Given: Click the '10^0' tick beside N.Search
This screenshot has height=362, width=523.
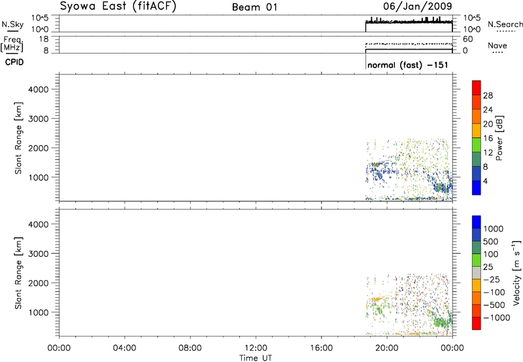Looking at the screenshot, I should tap(471, 29).
